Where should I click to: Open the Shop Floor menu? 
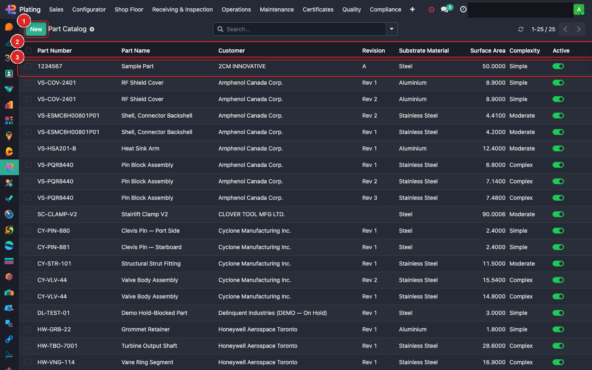point(129,9)
